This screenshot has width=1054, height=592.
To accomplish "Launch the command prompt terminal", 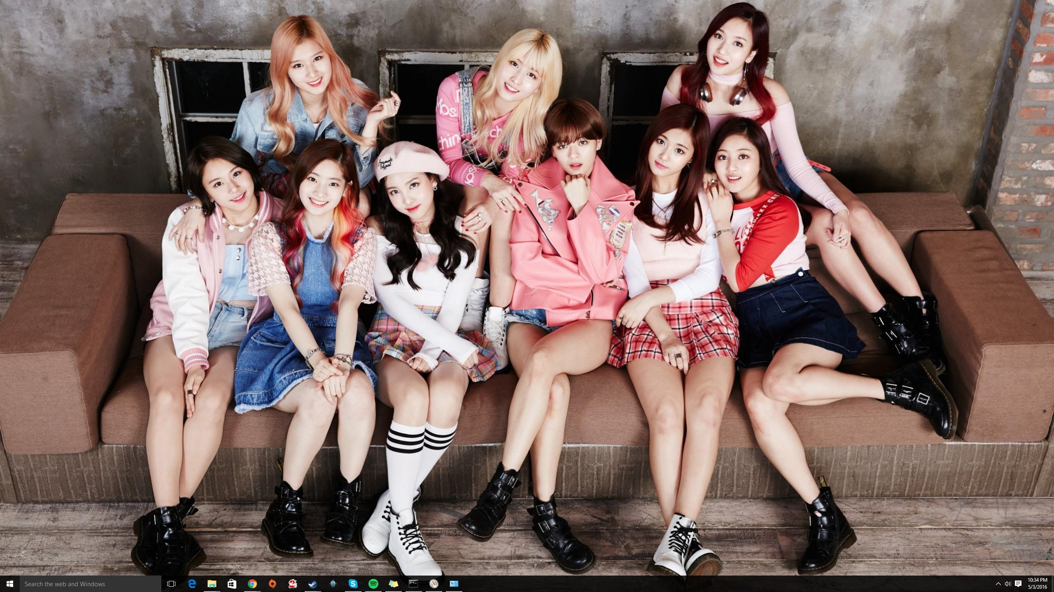I will click(x=414, y=584).
